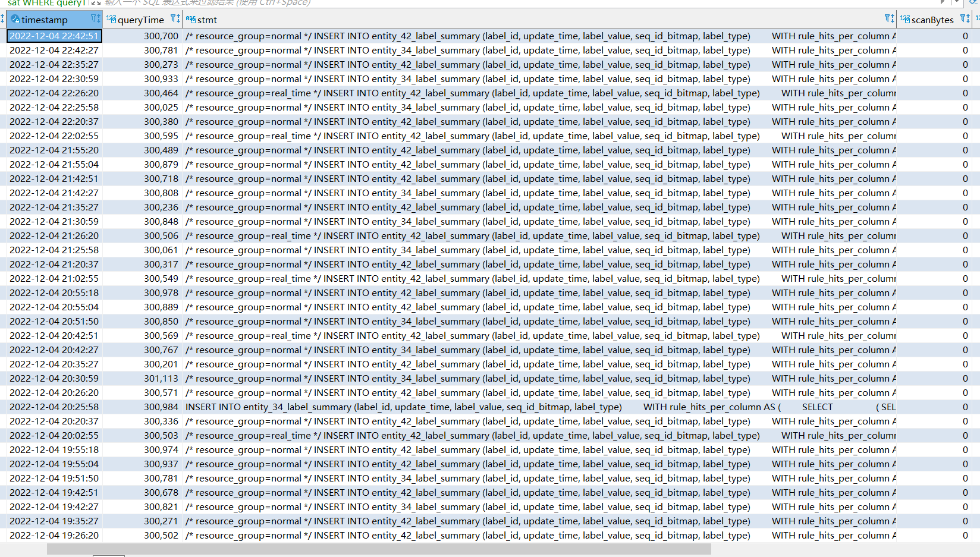Image resolution: width=980 pixels, height=557 pixels.
Task: Open the stmt column filter/sort icon
Action: (x=889, y=19)
